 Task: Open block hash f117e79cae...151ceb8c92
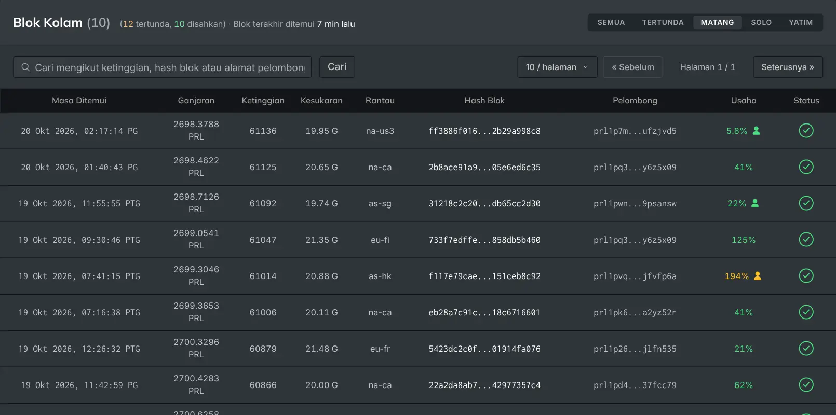[484, 276]
